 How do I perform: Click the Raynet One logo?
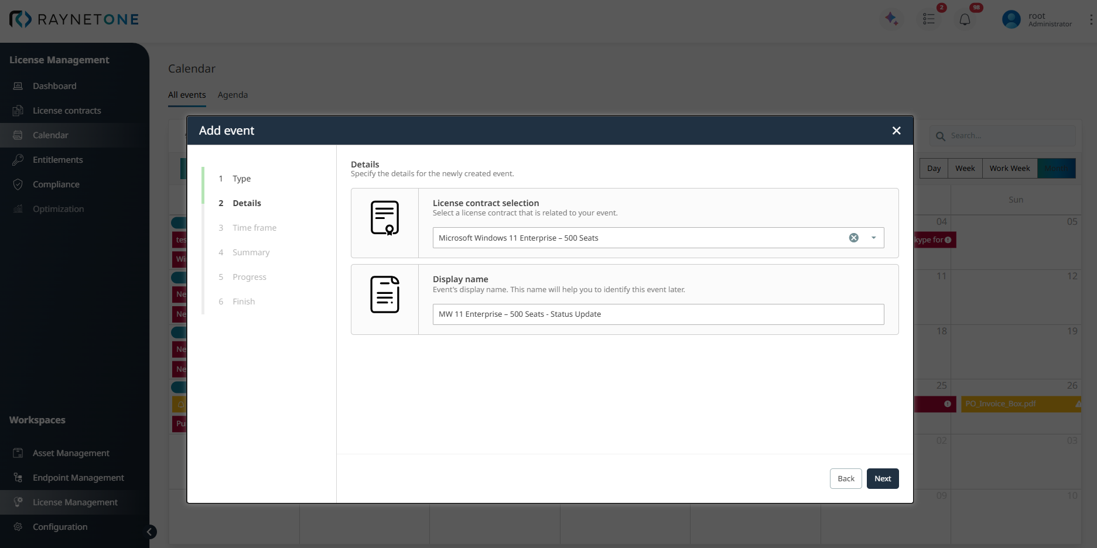(x=74, y=19)
